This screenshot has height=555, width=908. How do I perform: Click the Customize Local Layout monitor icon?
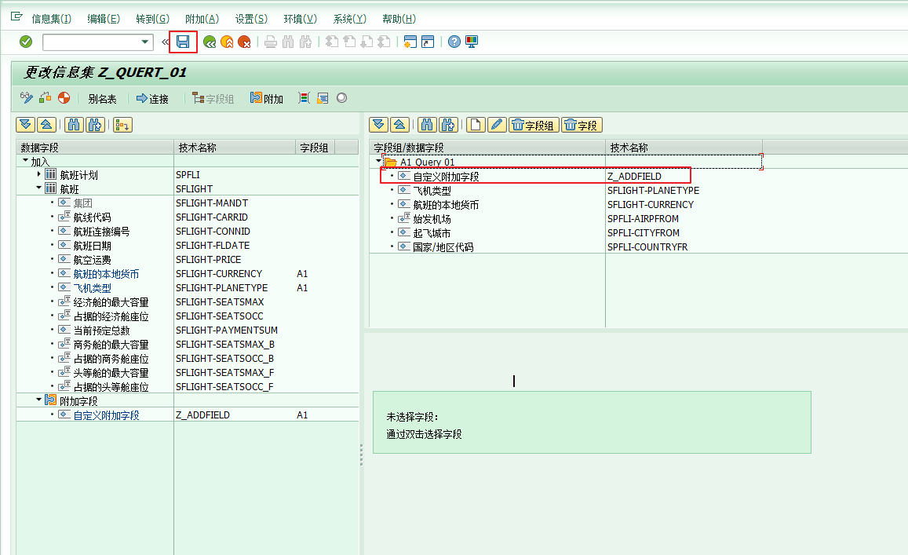(472, 42)
